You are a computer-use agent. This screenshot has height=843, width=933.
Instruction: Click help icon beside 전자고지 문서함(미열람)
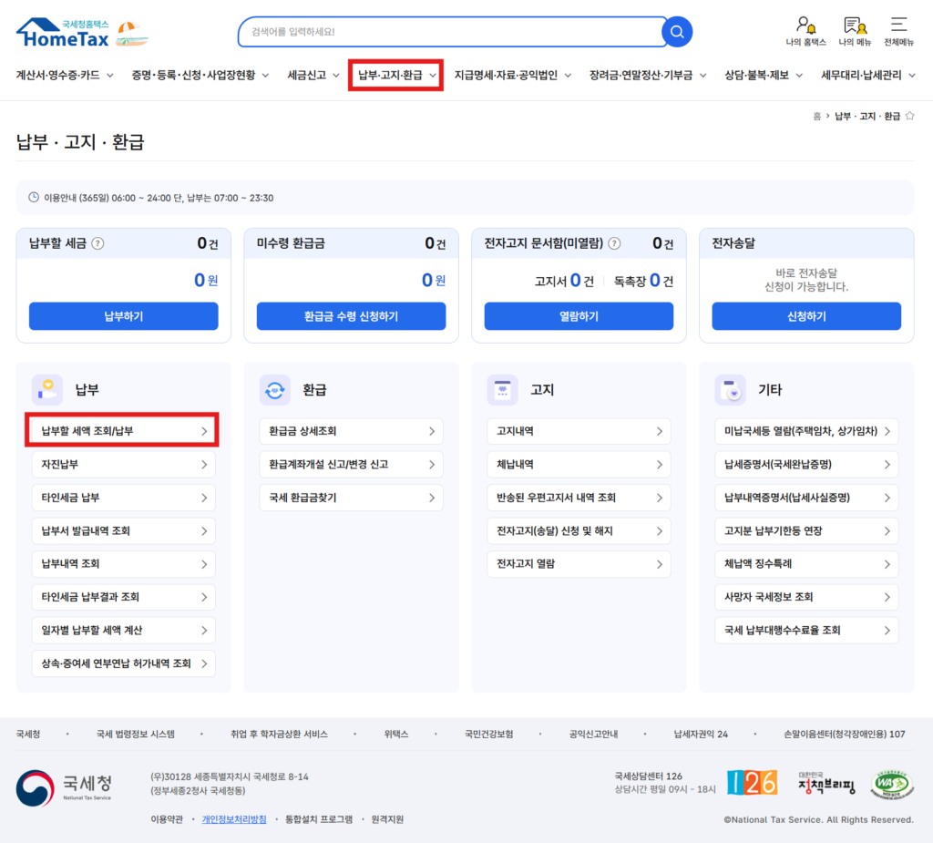coord(615,243)
